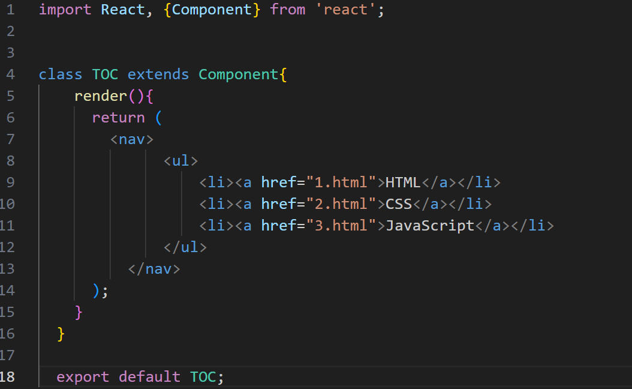Click the yellow closing brace on line 16
Viewport: 632px width, 389px height.
click(x=61, y=334)
